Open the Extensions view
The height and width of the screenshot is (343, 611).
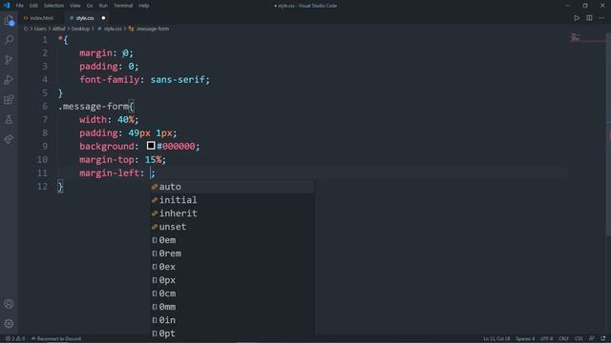pos(9,99)
